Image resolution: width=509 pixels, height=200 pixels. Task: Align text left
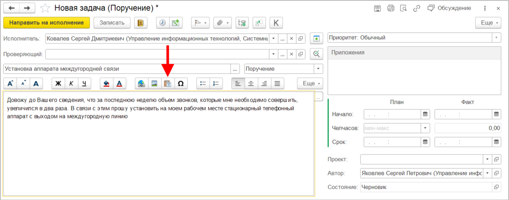click(x=238, y=83)
